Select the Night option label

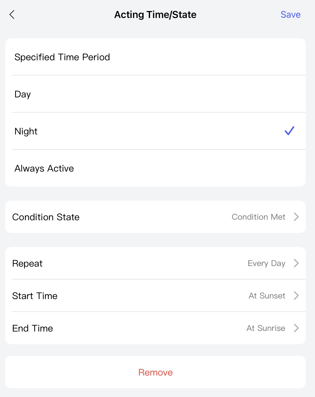coord(26,131)
